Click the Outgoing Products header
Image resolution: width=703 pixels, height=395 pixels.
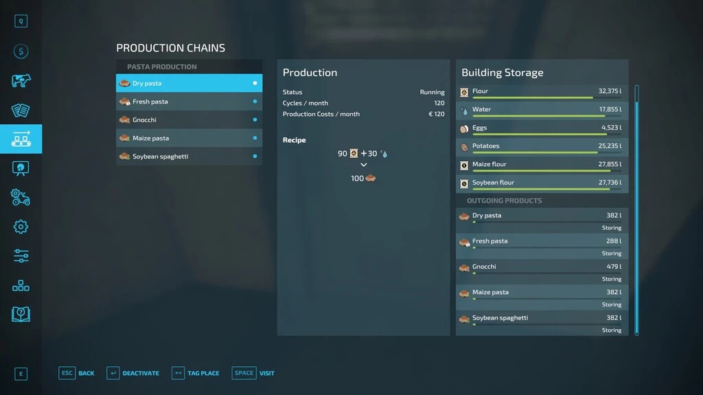pyautogui.click(x=505, y=201)
